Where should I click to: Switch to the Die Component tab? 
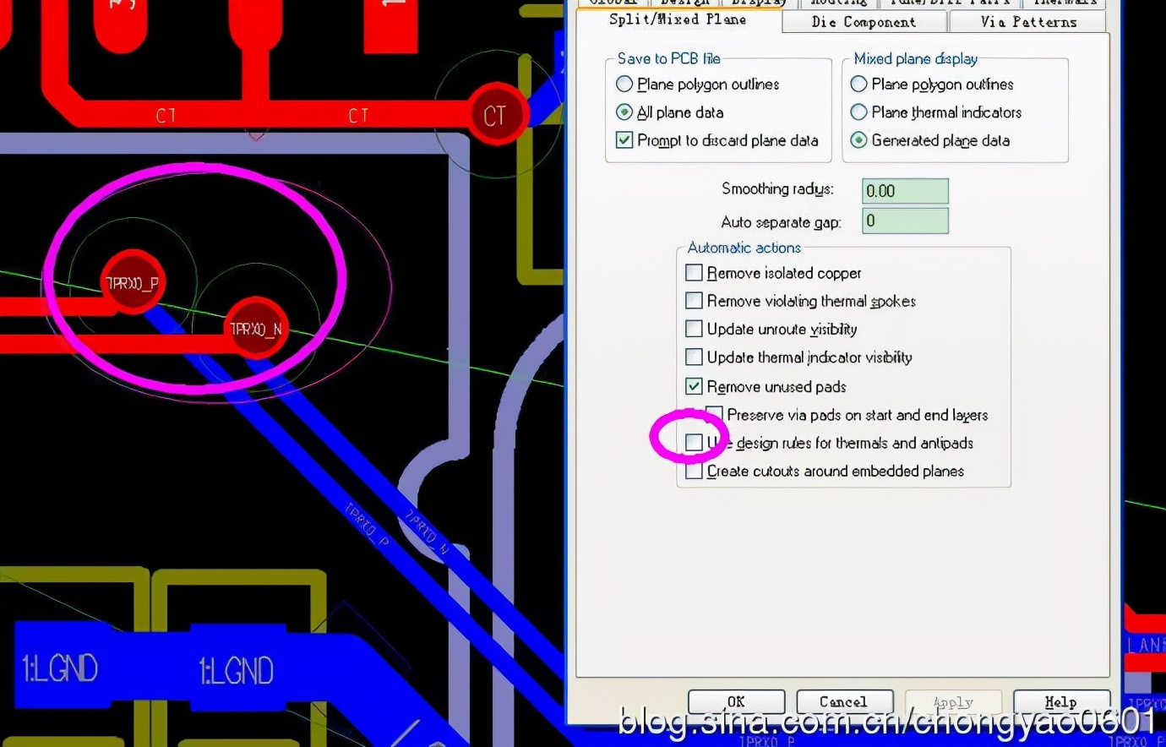click(864, 22)
